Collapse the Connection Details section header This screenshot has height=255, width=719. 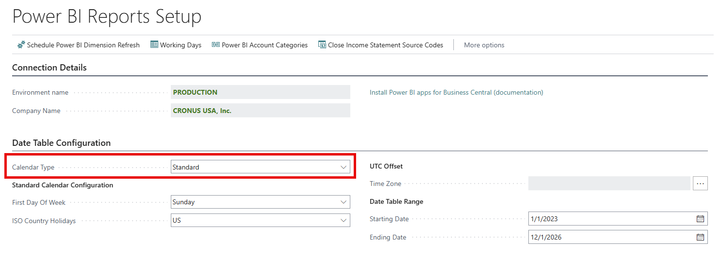49,68
